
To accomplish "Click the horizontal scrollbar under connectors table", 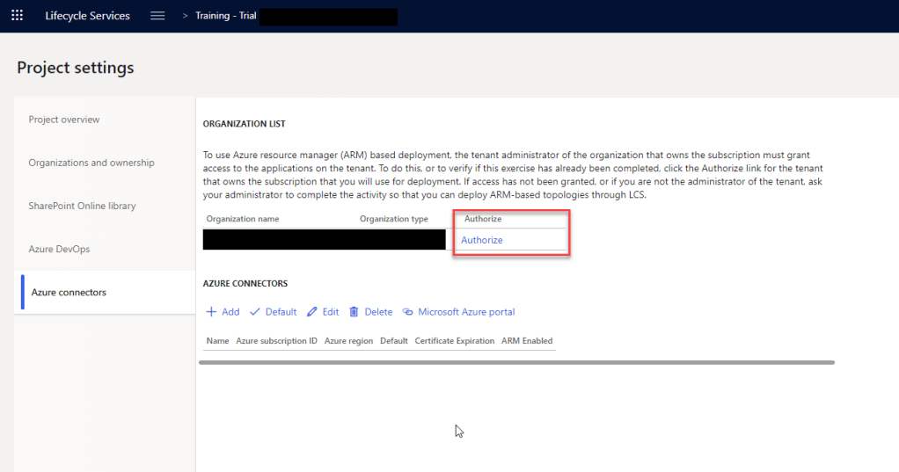I will tap(516, 361).
